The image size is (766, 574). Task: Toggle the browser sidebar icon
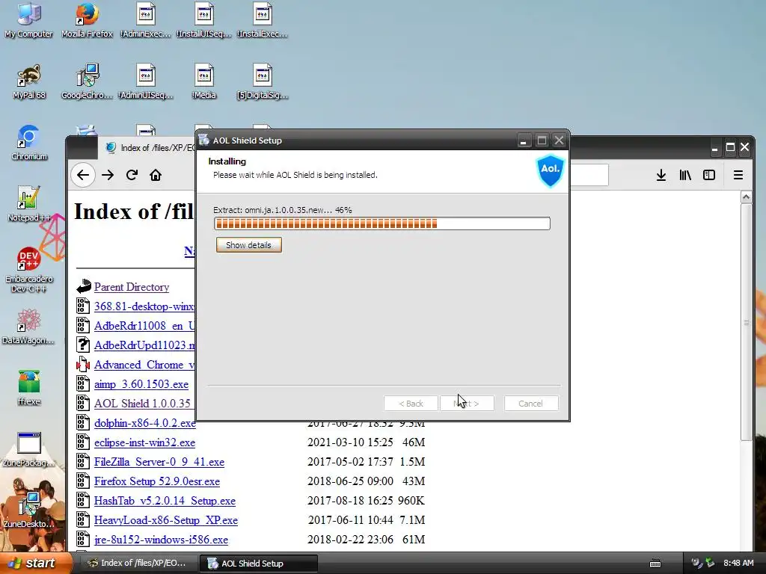(709, 175)
